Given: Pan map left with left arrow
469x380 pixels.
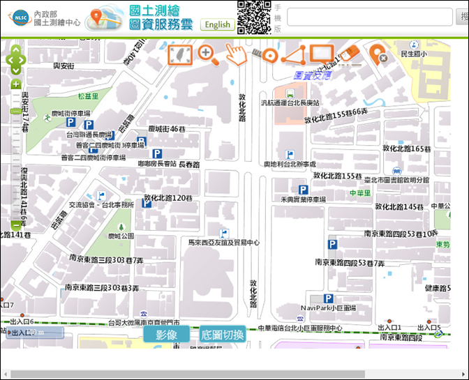Looking at the screenshot, I should [10, 60].
